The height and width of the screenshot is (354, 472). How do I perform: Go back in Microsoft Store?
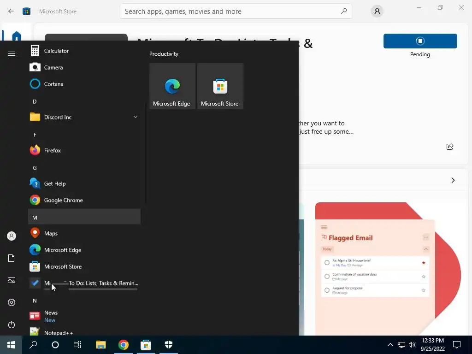tap(11, 12)
